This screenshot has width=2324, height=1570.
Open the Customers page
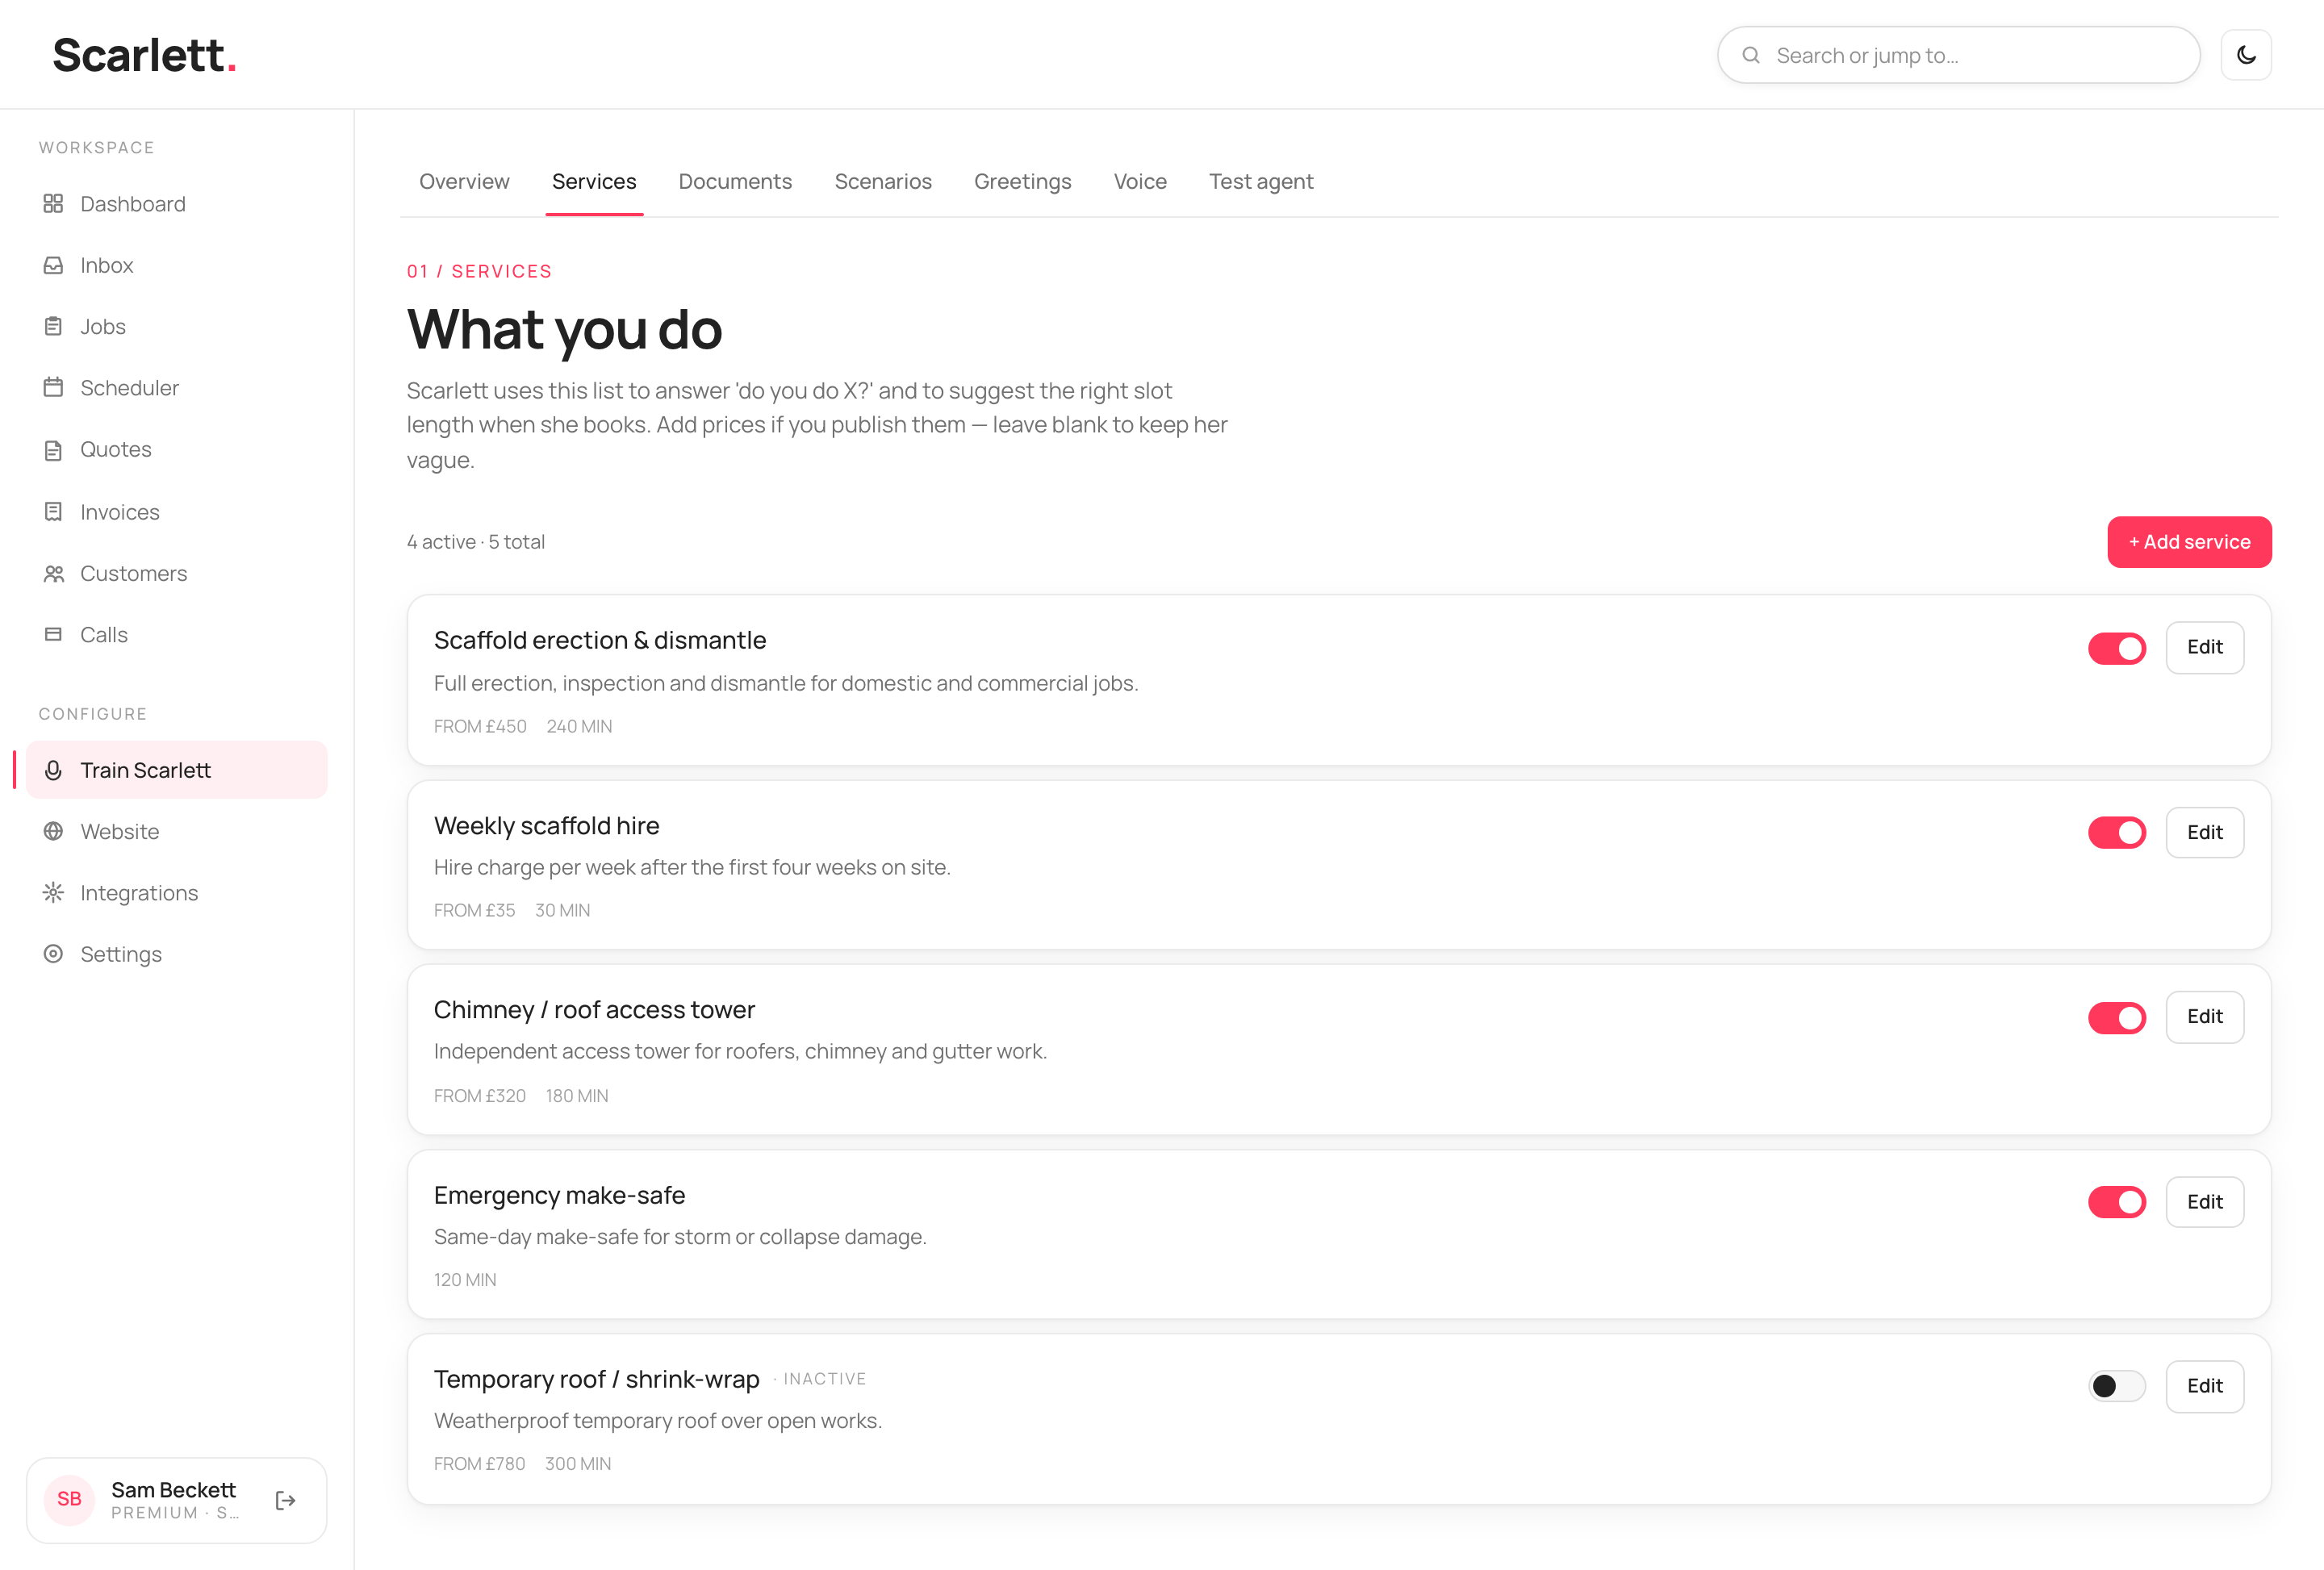coord(177,574)
